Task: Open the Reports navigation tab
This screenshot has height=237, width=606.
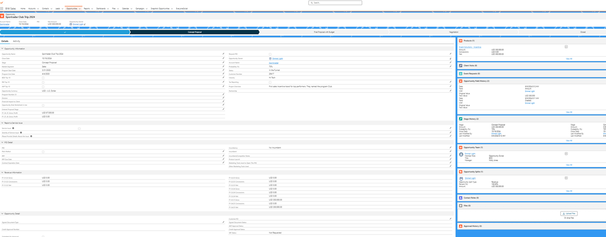Action: pyautogui.click(x=86, y=8)
